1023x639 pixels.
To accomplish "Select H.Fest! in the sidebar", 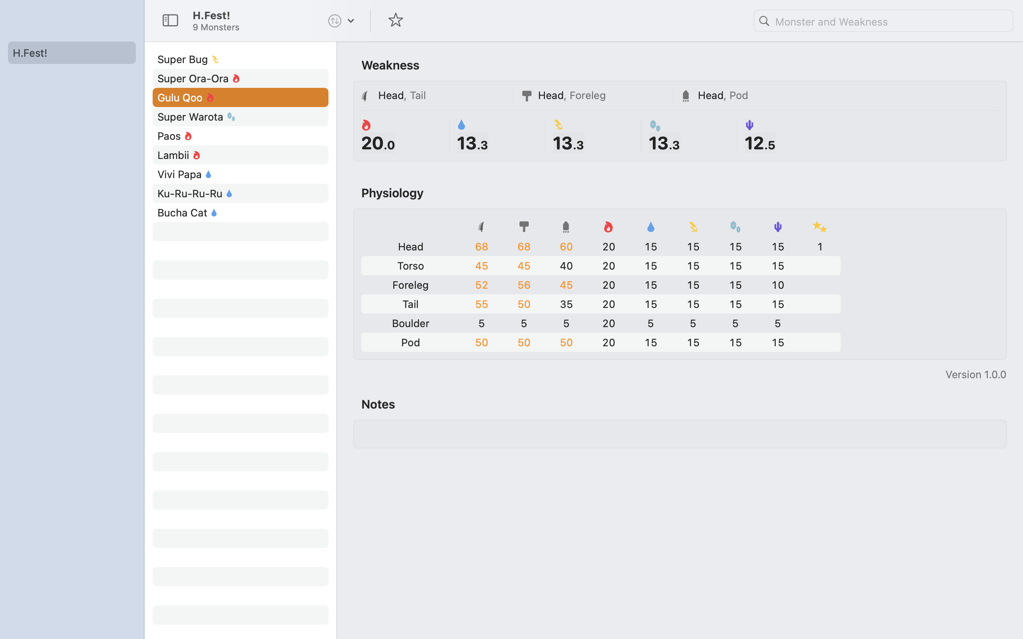I will (72, 53).
